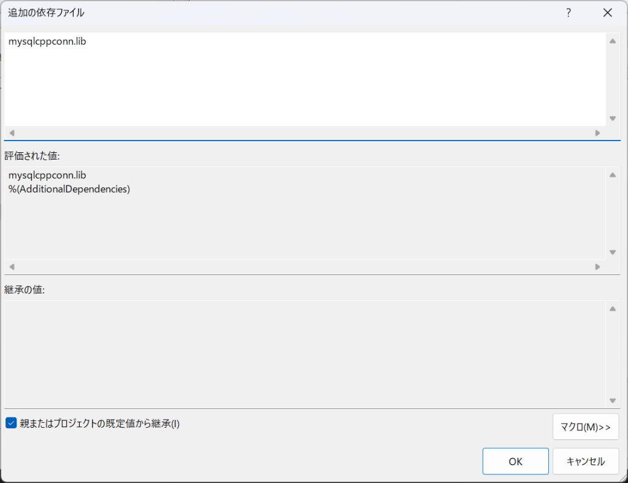Click scroll left arrow in top edit box
The height and width of the screenshot is (483, 628).
click(12, 133)
